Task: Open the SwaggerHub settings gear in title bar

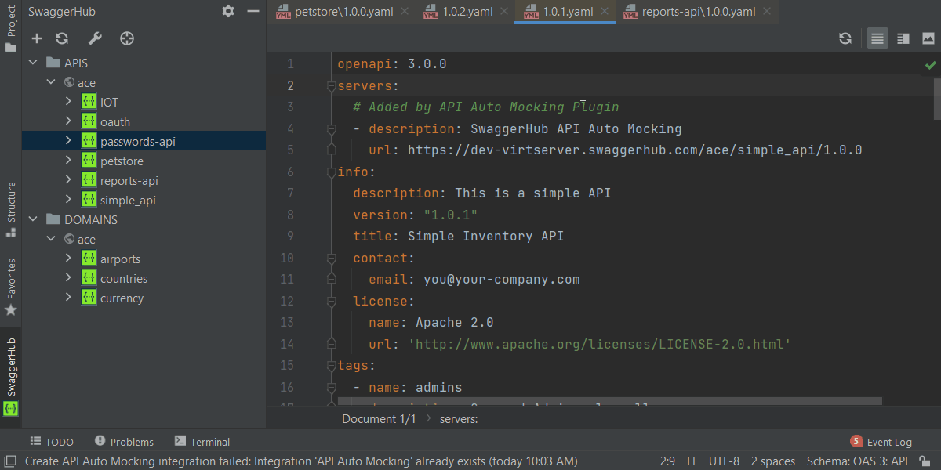Action: click(x=227, y=11)
